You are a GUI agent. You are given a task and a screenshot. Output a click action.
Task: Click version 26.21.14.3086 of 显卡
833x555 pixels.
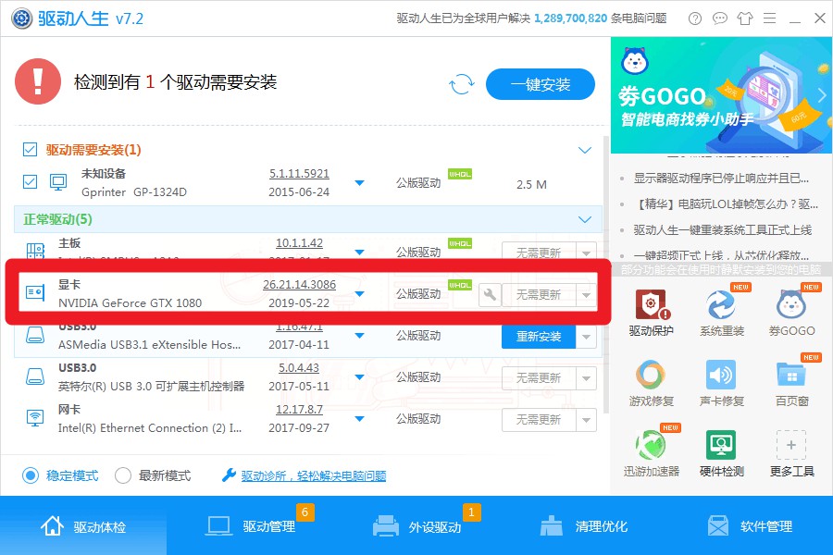299,285
